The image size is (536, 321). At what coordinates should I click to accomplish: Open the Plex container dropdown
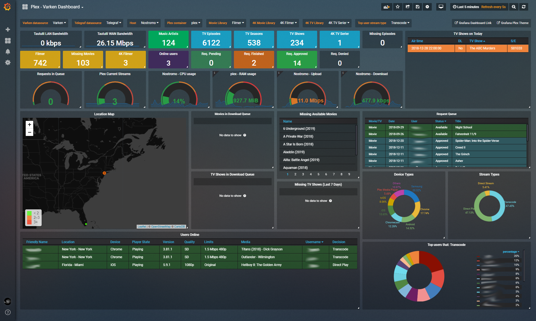click(196, 23)
